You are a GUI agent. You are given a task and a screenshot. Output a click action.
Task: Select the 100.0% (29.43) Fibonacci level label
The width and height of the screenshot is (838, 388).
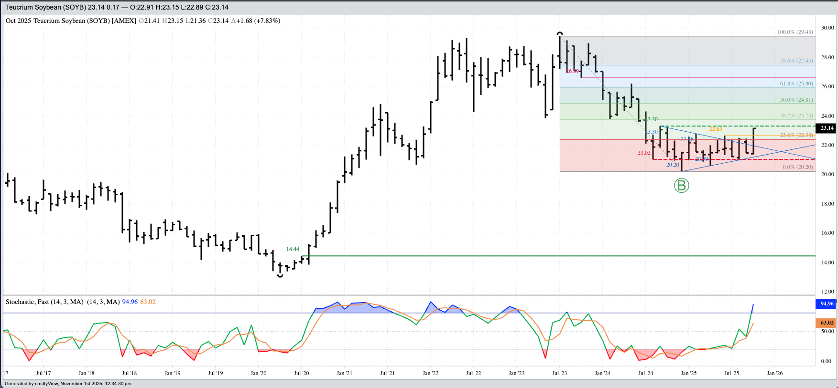794,32
